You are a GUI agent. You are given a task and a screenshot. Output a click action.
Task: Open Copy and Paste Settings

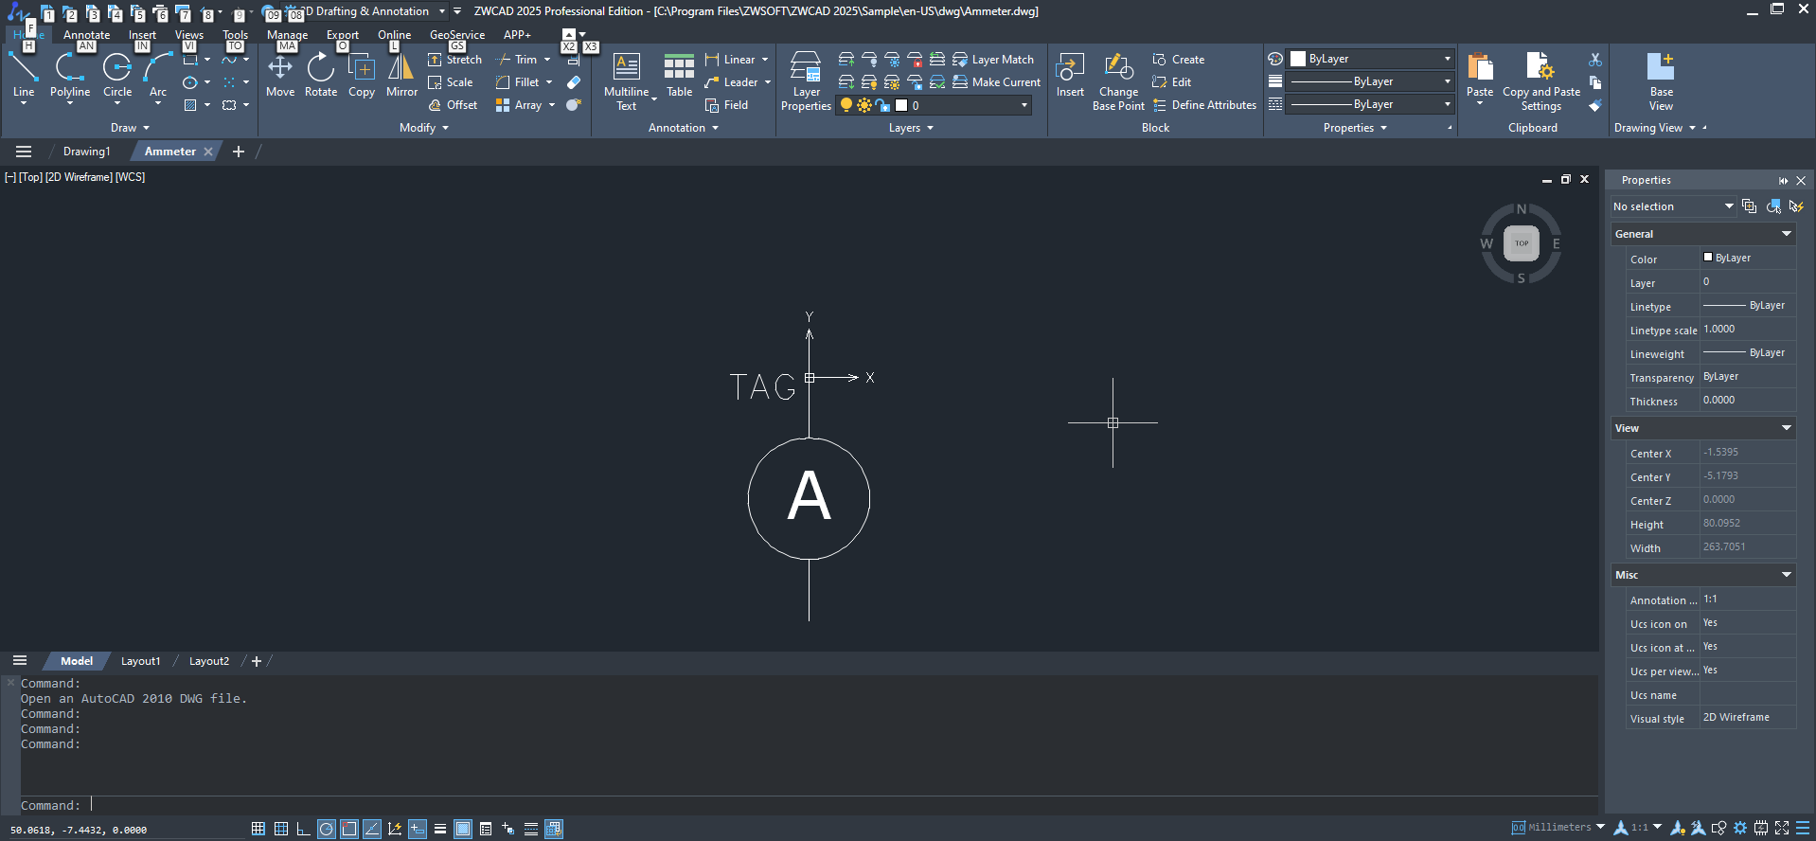click(x=1541, y=82)
